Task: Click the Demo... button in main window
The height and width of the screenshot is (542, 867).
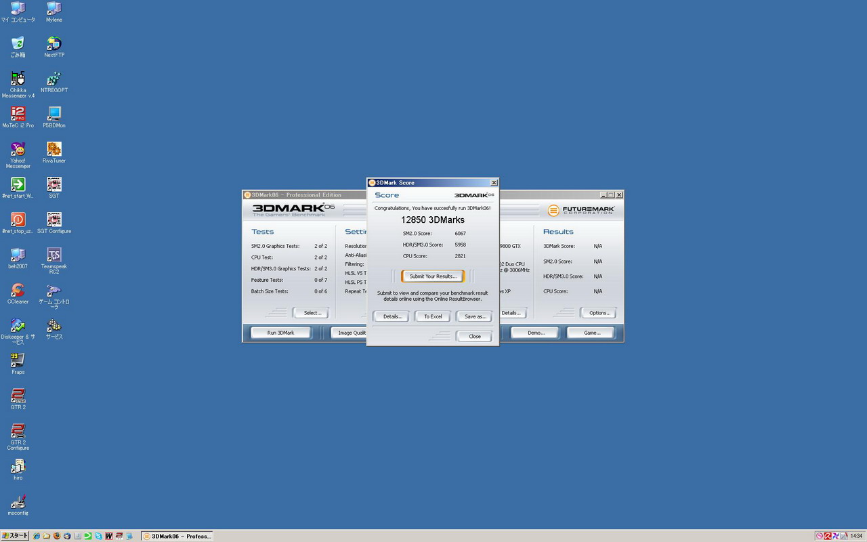Action: pos(536,333)
